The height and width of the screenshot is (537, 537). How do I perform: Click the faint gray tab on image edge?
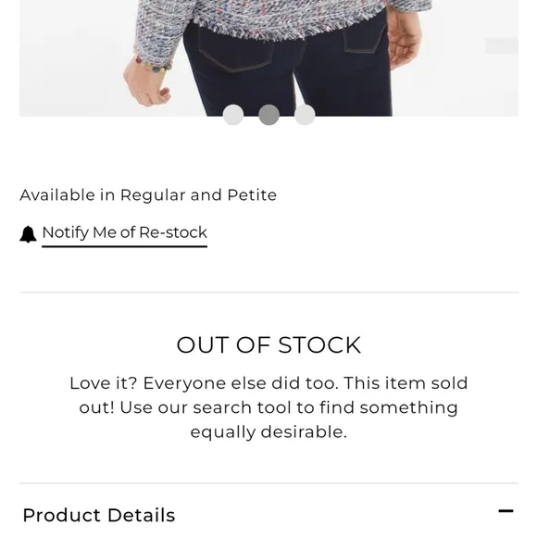pos(502,46)
